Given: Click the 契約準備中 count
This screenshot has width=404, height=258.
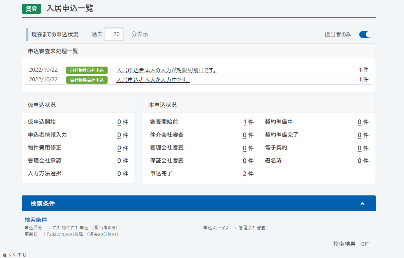Looking at the screenshot, I should point(360,122).
